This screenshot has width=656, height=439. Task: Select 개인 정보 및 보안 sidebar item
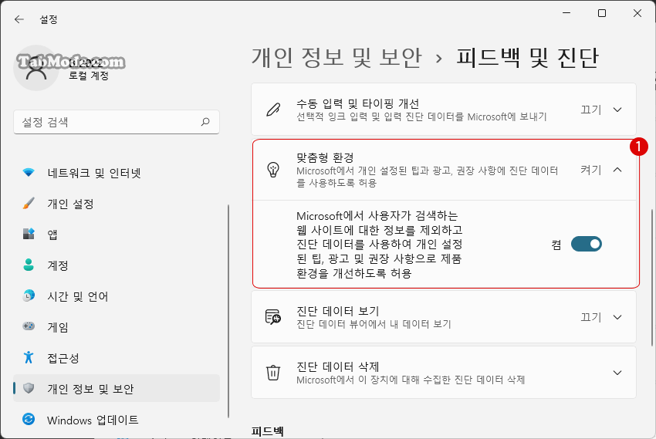pos(117,388)
